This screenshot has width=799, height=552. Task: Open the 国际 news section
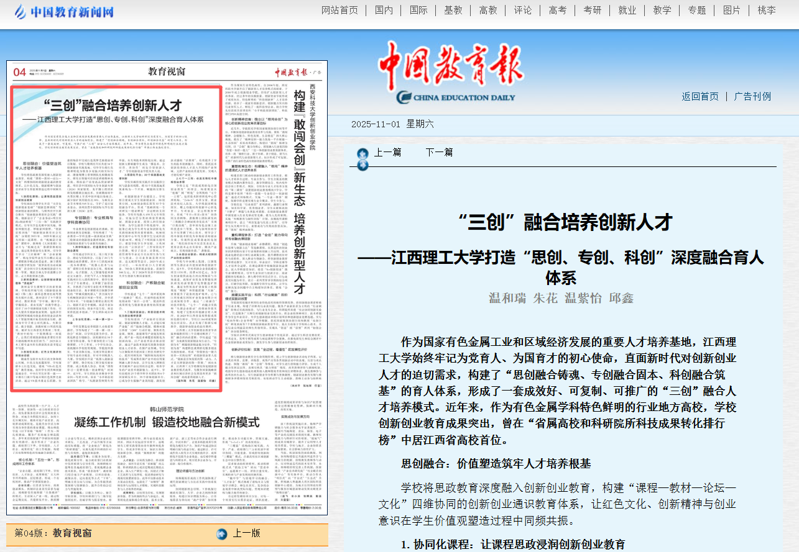coord(418,10)
